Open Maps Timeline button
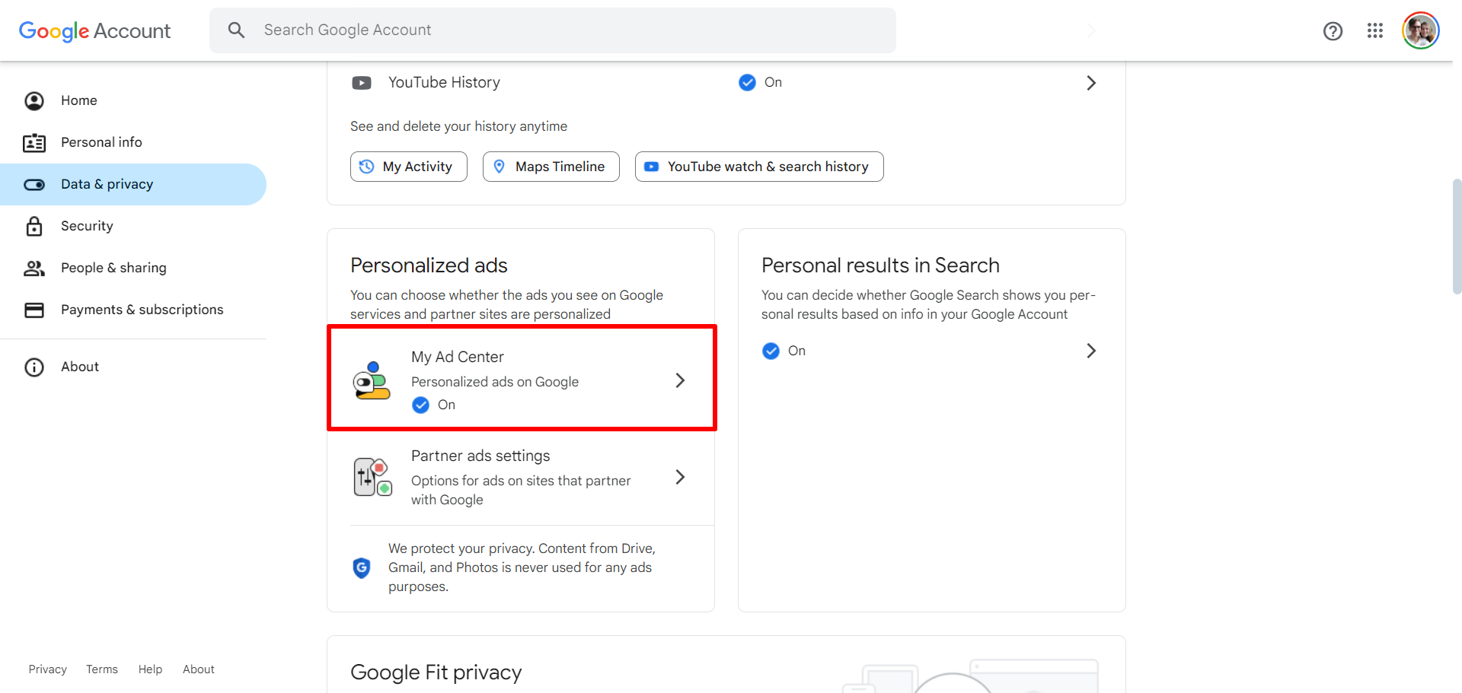The height and width of the screenshot is (693, 1462). click(x=551, y=167)
